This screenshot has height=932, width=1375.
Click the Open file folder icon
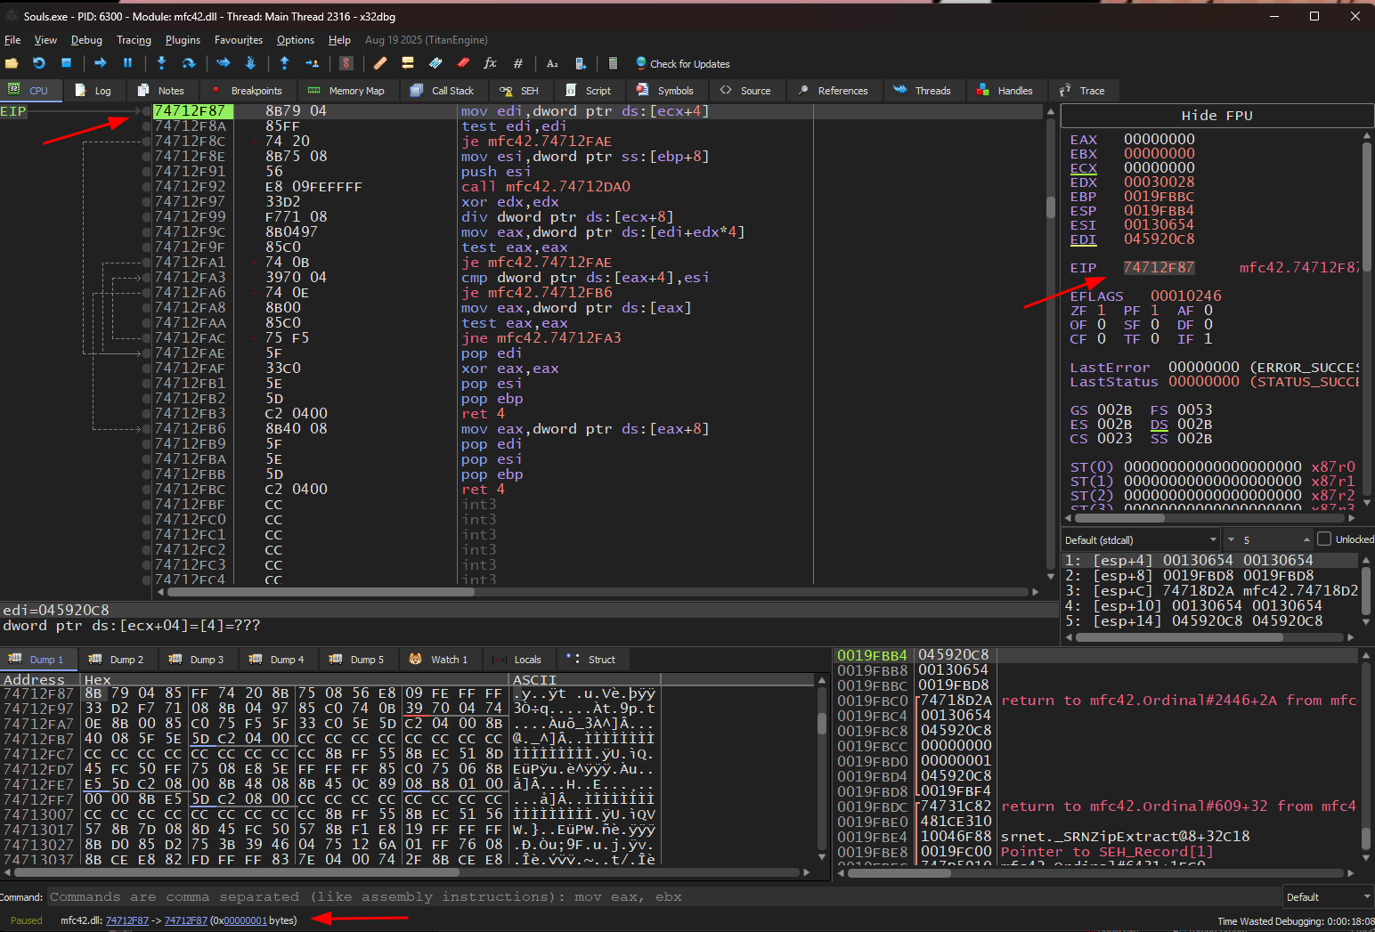tap(12, 63)
